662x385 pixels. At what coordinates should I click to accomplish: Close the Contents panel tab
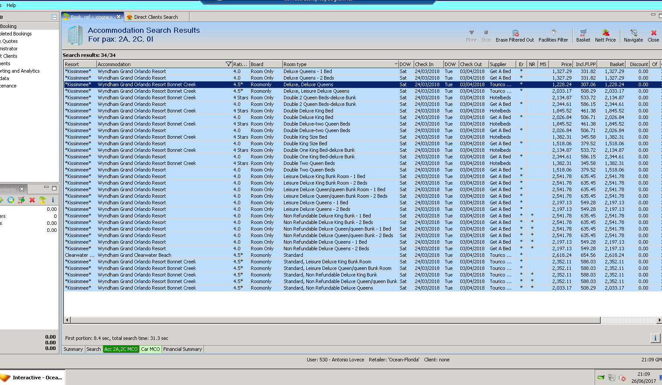tap(22, 189)
